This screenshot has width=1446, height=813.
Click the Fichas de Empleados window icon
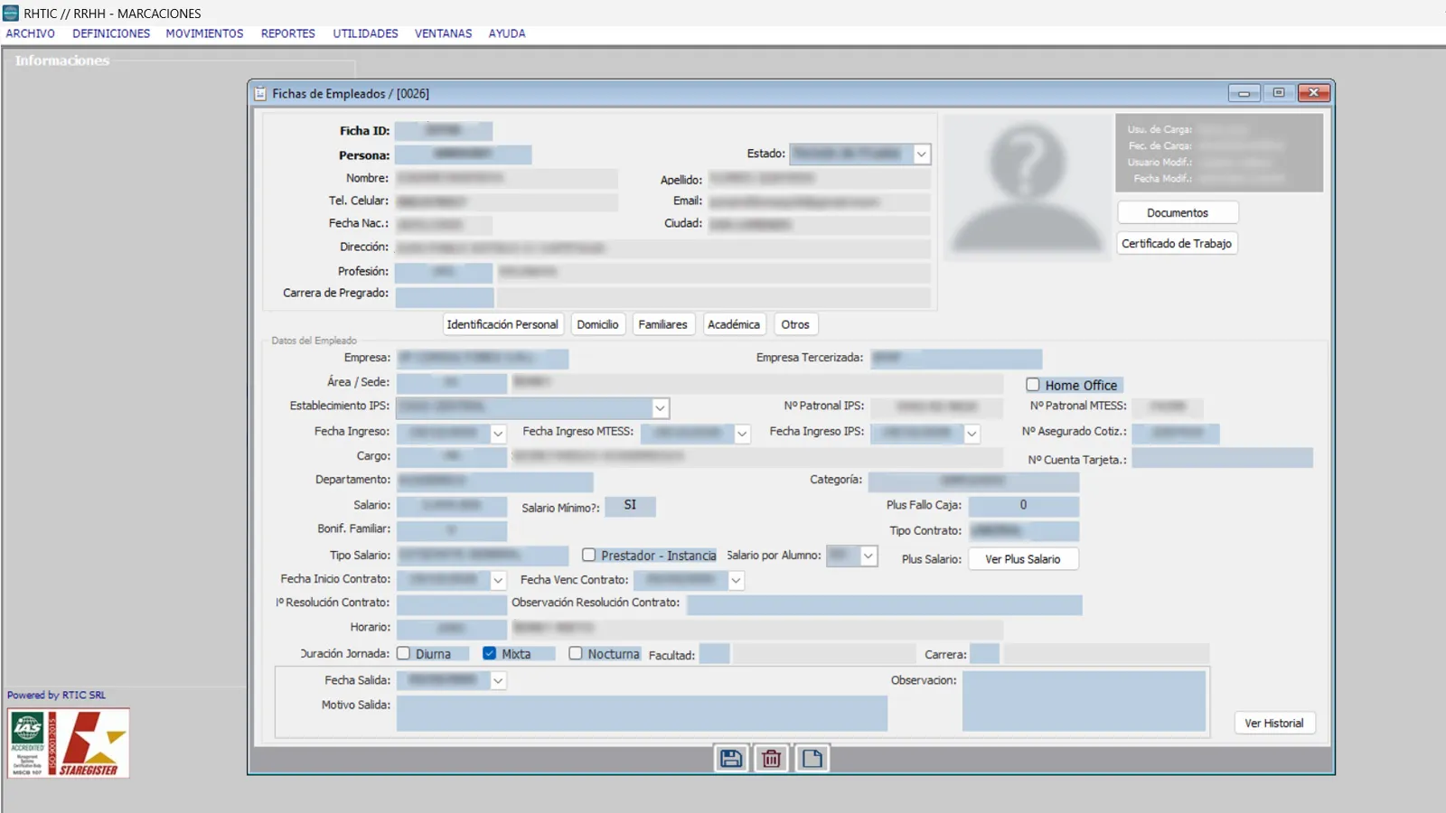point(260,93)
